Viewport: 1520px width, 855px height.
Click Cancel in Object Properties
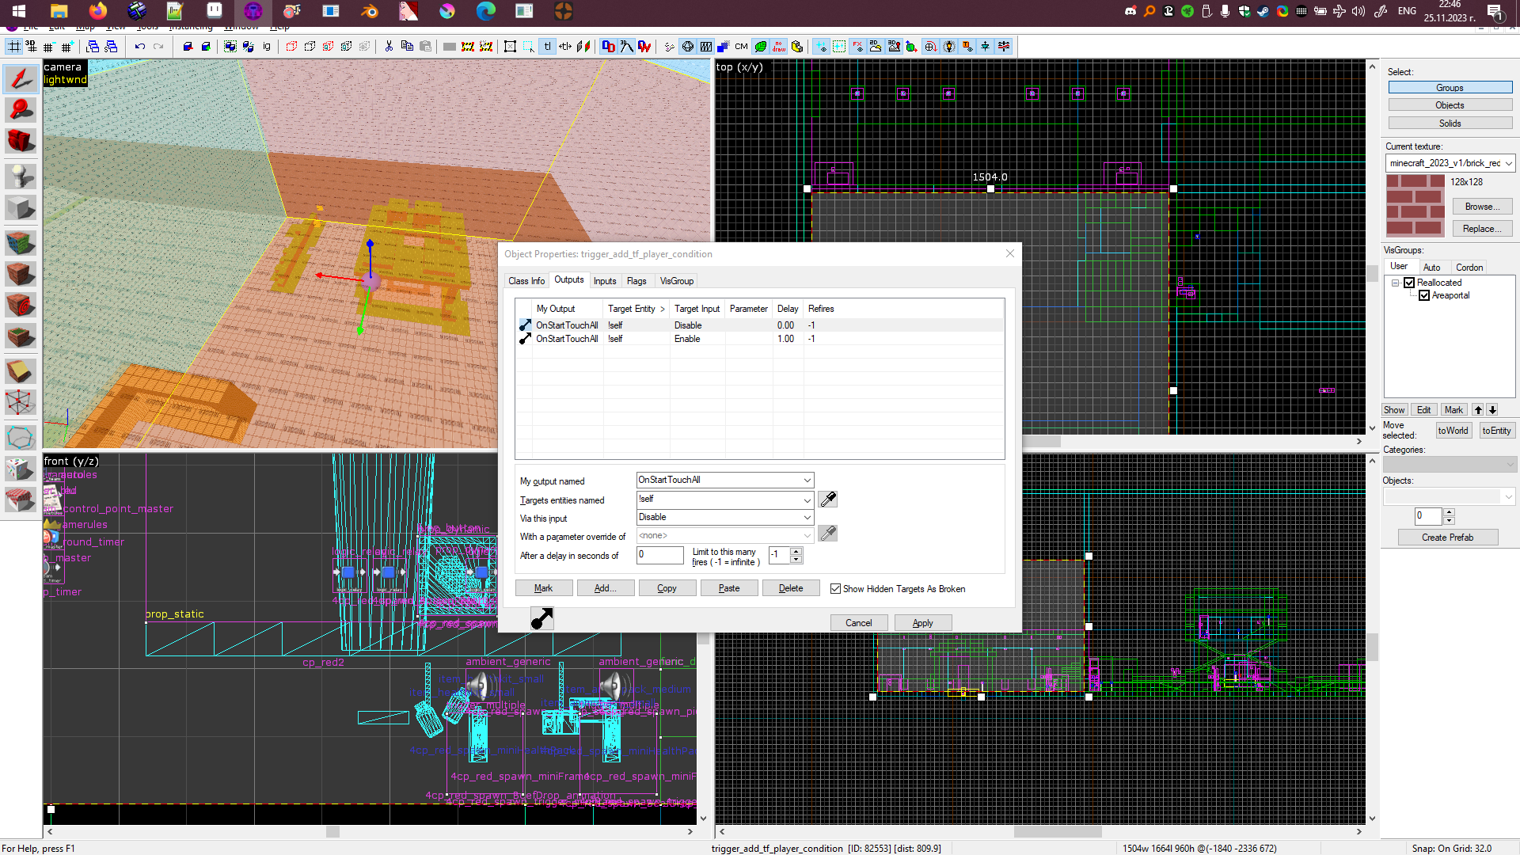[859, 623]
